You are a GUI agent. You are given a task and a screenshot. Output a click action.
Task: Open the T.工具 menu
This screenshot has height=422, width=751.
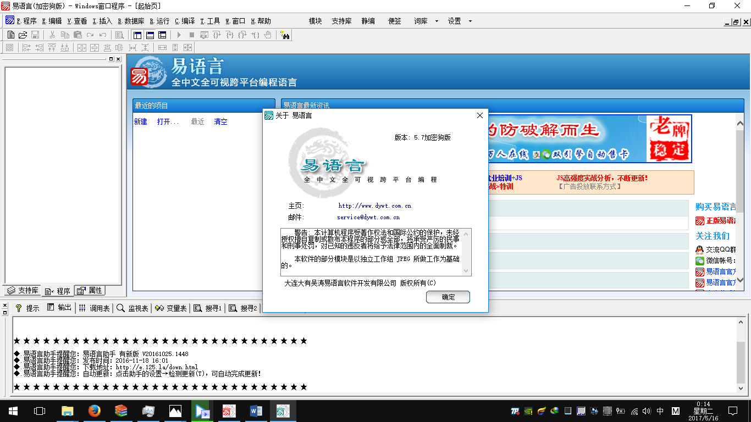211,21
